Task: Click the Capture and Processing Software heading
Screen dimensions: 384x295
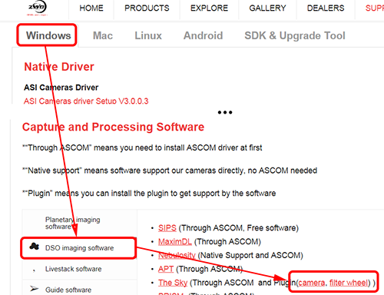Action: [x=113, y=127]
